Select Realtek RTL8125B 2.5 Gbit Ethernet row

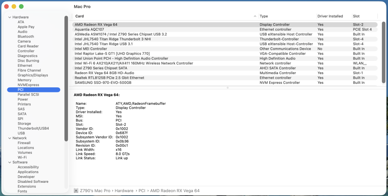point(225,78)
